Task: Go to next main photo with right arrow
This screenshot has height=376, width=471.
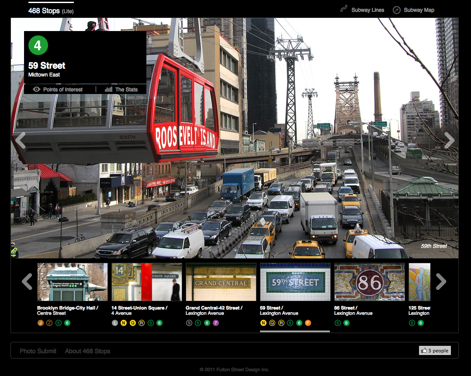Action: point(449,140)
